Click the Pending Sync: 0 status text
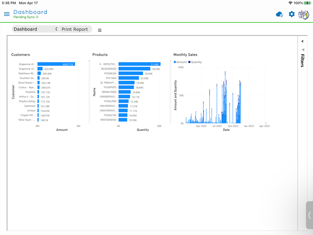This screenshot has height=235, width=313. click(26, 17)
